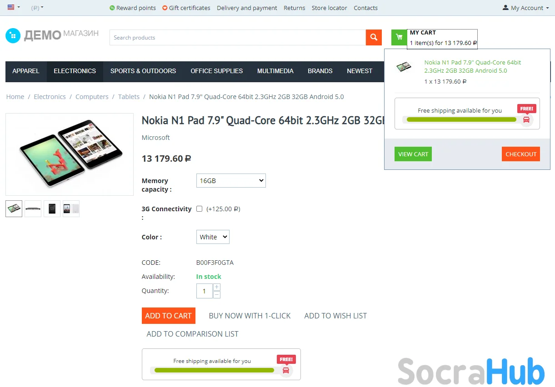Click free shipping progress bar in cart
555x387 pixels.
point(461,119)
